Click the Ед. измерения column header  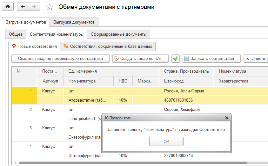click(x=111, y=71)
